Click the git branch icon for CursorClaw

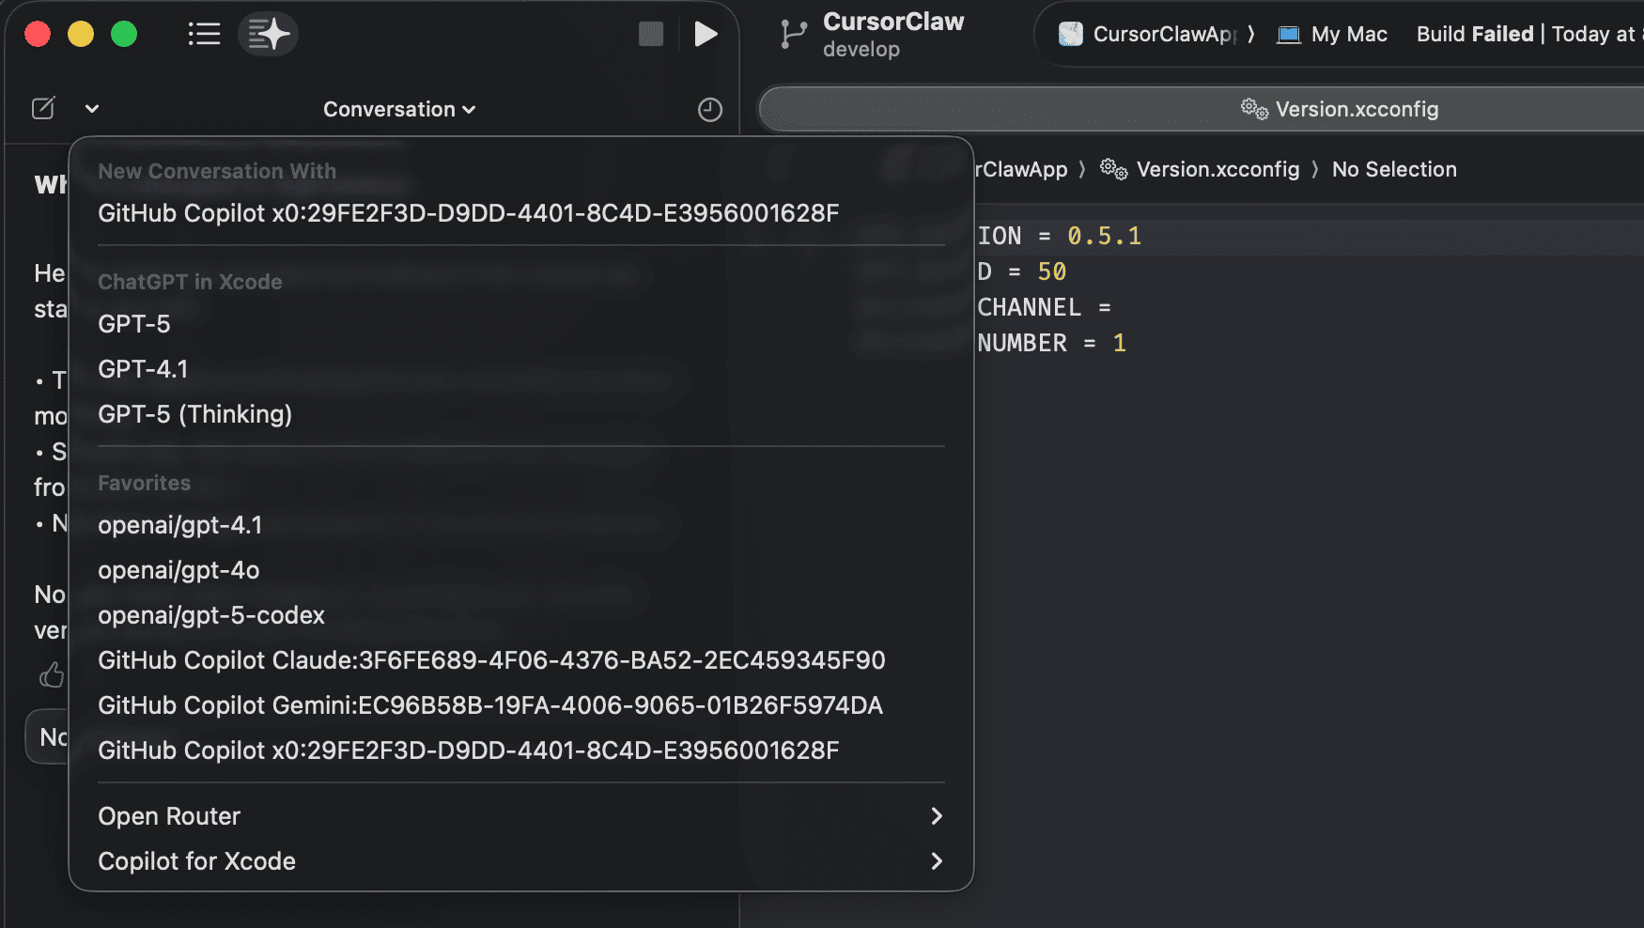(x=793, y=34)
